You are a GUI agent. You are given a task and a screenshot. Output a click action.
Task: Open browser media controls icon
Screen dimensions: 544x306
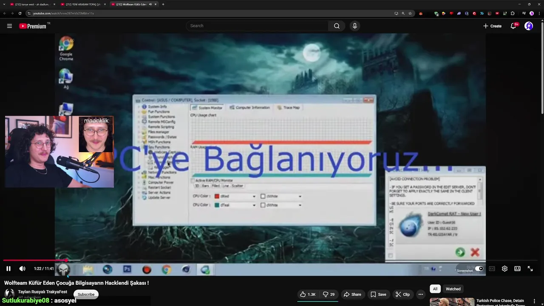click(524, 13)
